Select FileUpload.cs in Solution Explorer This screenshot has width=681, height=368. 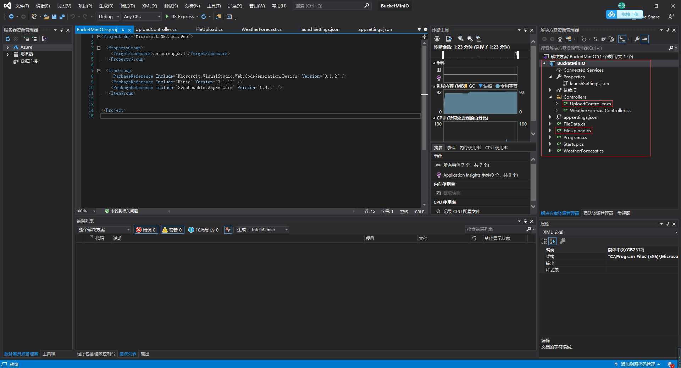coord(577,131)
